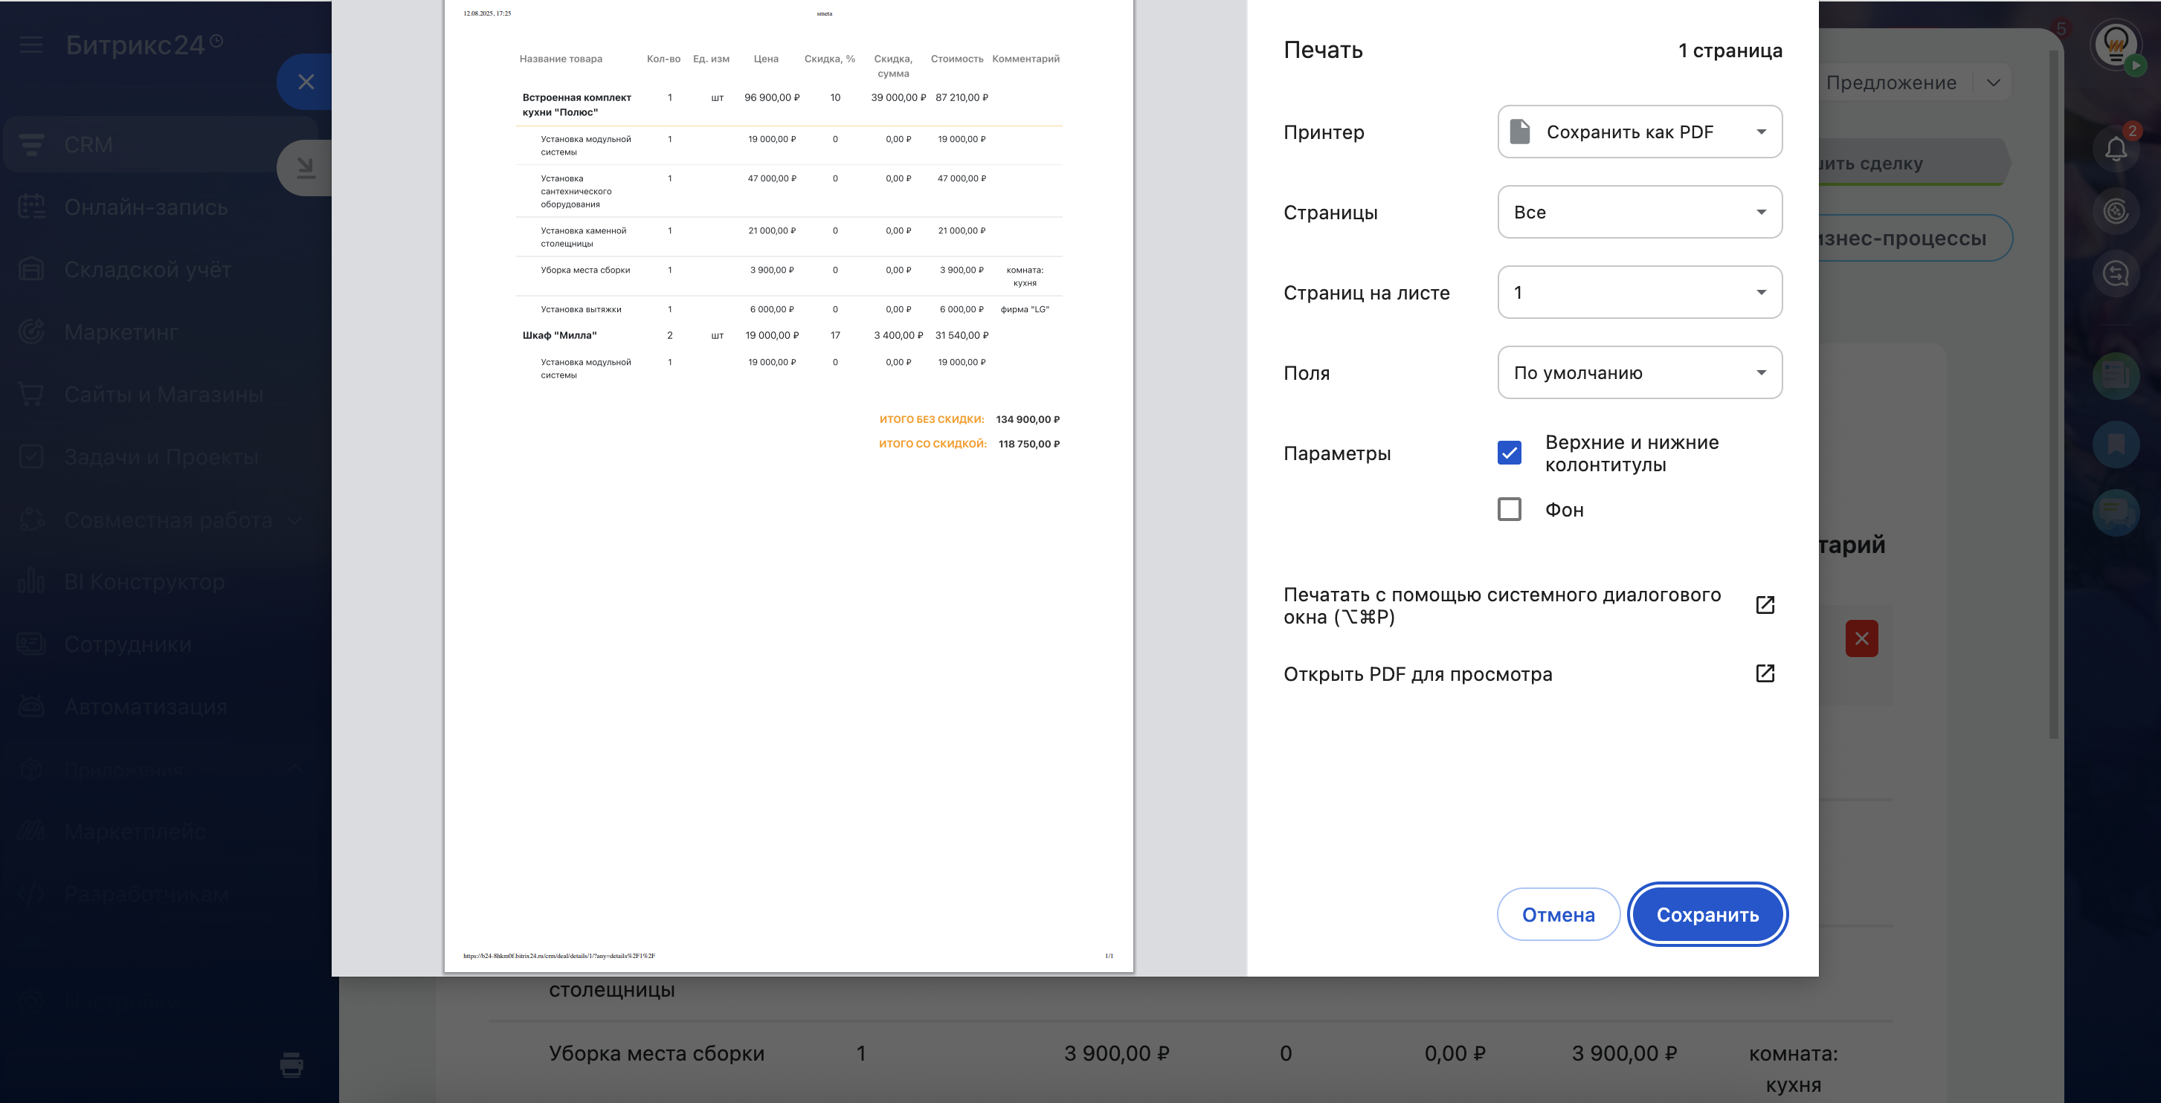This screenshot has height=1103, width=2161.
Task: Click the printer icon at bottom left
Action: click(x=291, y=1064)
